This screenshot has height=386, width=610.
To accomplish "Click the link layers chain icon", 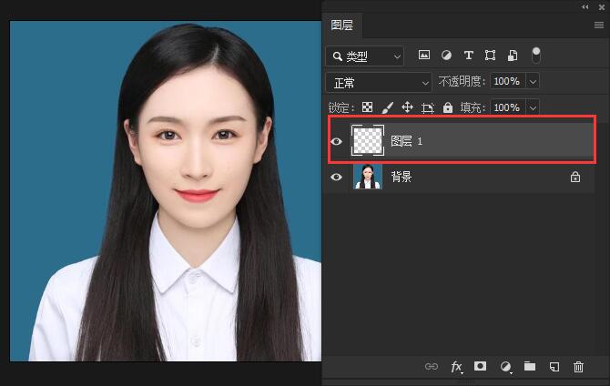I will tap(432, 367).
